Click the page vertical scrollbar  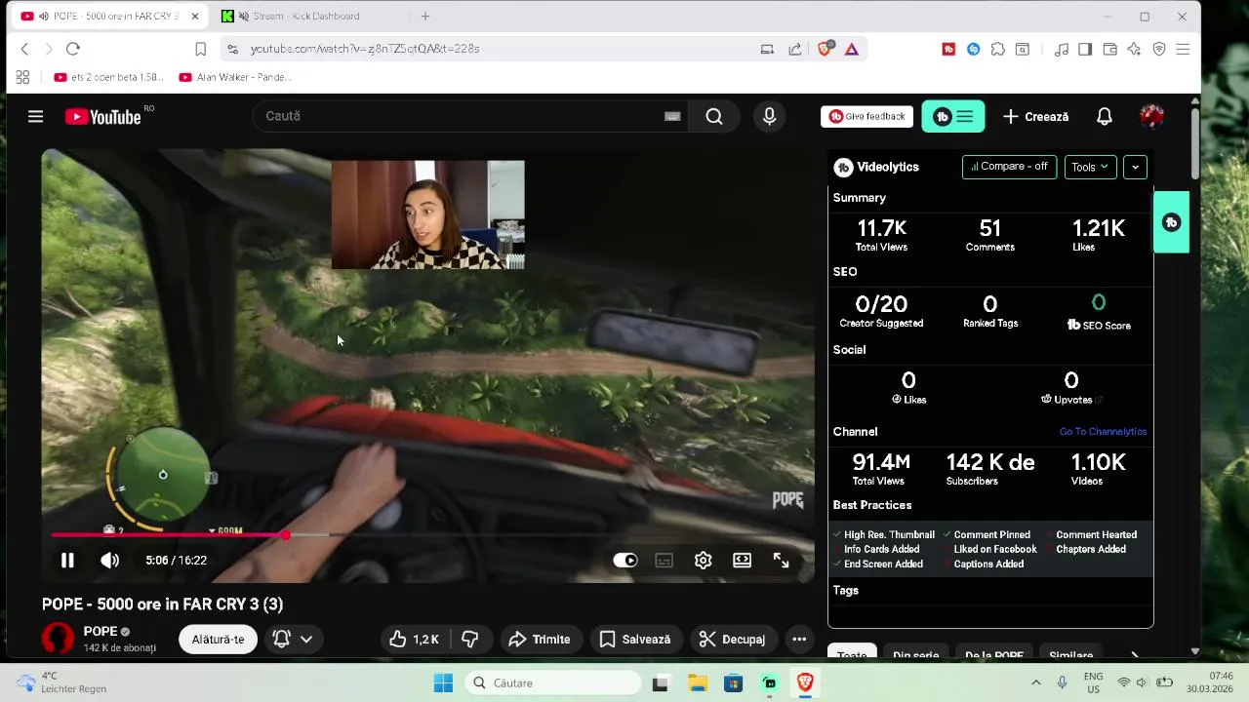[x=1195, y=146]
